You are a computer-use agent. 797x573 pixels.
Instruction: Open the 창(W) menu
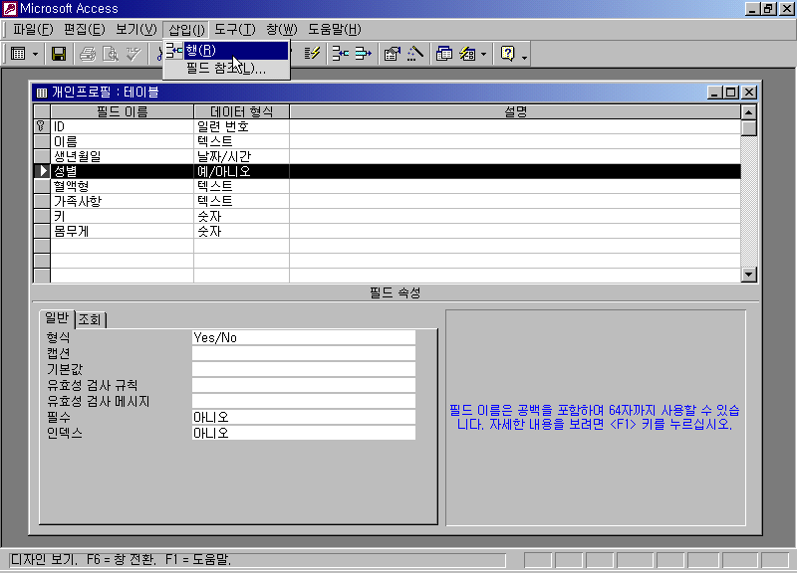(282, 30)
